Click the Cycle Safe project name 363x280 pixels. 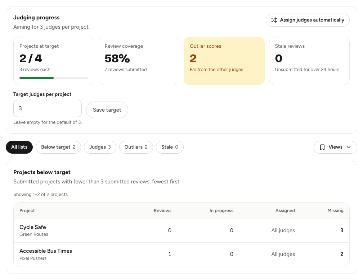click(33, 227)
